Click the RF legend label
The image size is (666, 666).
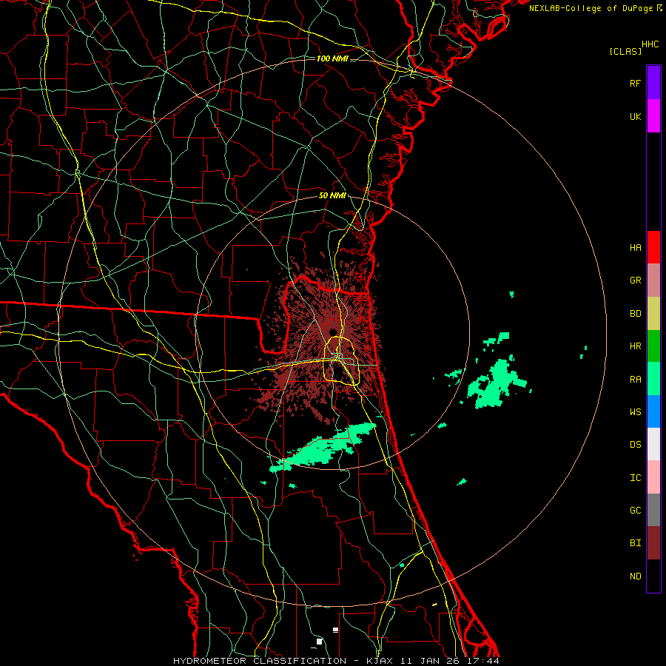tap(635, 83)
